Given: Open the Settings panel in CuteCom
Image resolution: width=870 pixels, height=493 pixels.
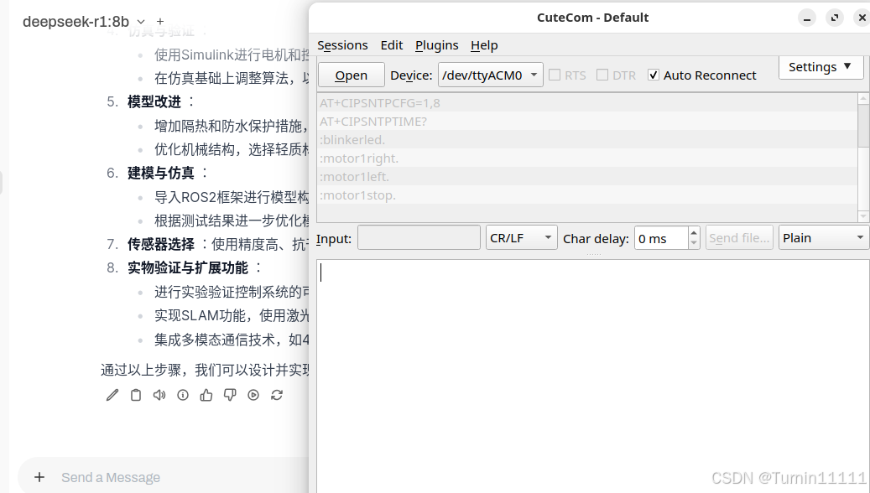Looking at the screenshot, I should (x=821, y=68).
